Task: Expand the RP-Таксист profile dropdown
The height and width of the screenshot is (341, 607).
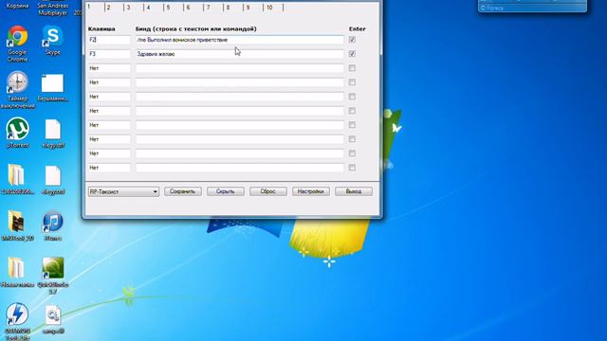Action: (x=123, y=191)
